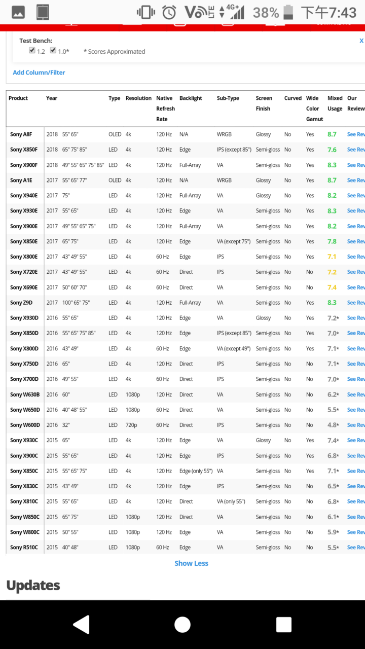Click the 4.8* score for Sony W600D
Viewport: 365px width, 649px height.
click(x=334, y=425)
